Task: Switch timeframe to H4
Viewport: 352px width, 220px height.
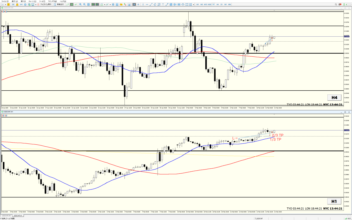Action: point(218,4)
